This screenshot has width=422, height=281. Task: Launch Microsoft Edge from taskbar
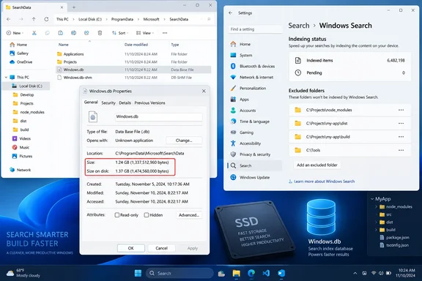[251, 273]
